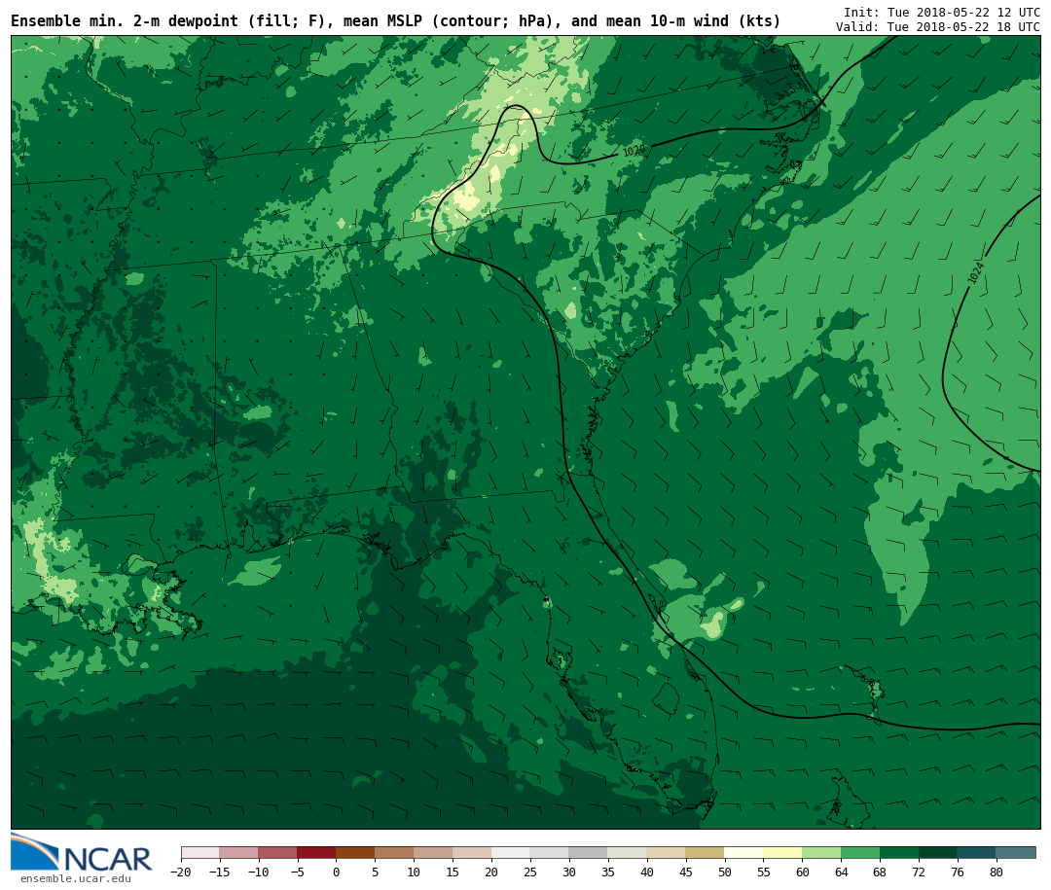Select the slate teal swatch right of 80
Viewport: 1051px width, 890px height.
coord(1016,853)
